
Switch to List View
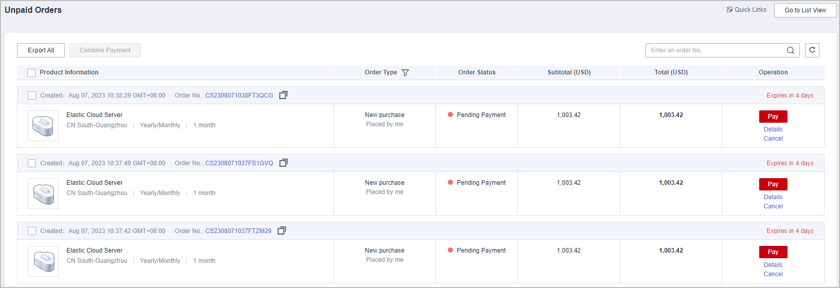click(x=805, y=10)
